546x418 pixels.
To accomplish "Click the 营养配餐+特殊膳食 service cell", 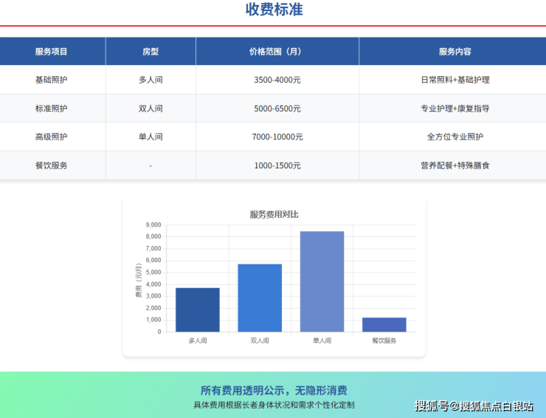I will (455, 165).
